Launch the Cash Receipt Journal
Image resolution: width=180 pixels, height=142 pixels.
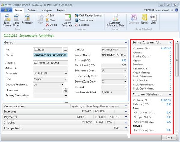coord(89,15)
